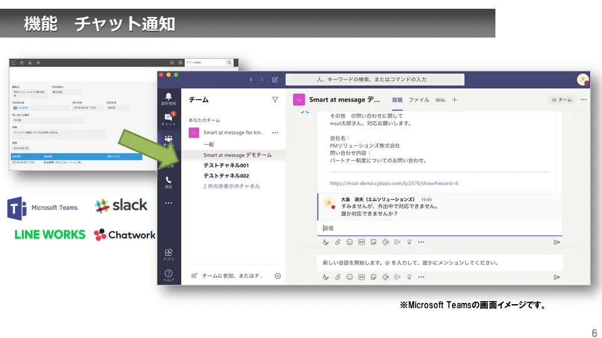Open Calls in the Teams sidebar
Viewport: 602px width, 338px height.
pos(168,182)
